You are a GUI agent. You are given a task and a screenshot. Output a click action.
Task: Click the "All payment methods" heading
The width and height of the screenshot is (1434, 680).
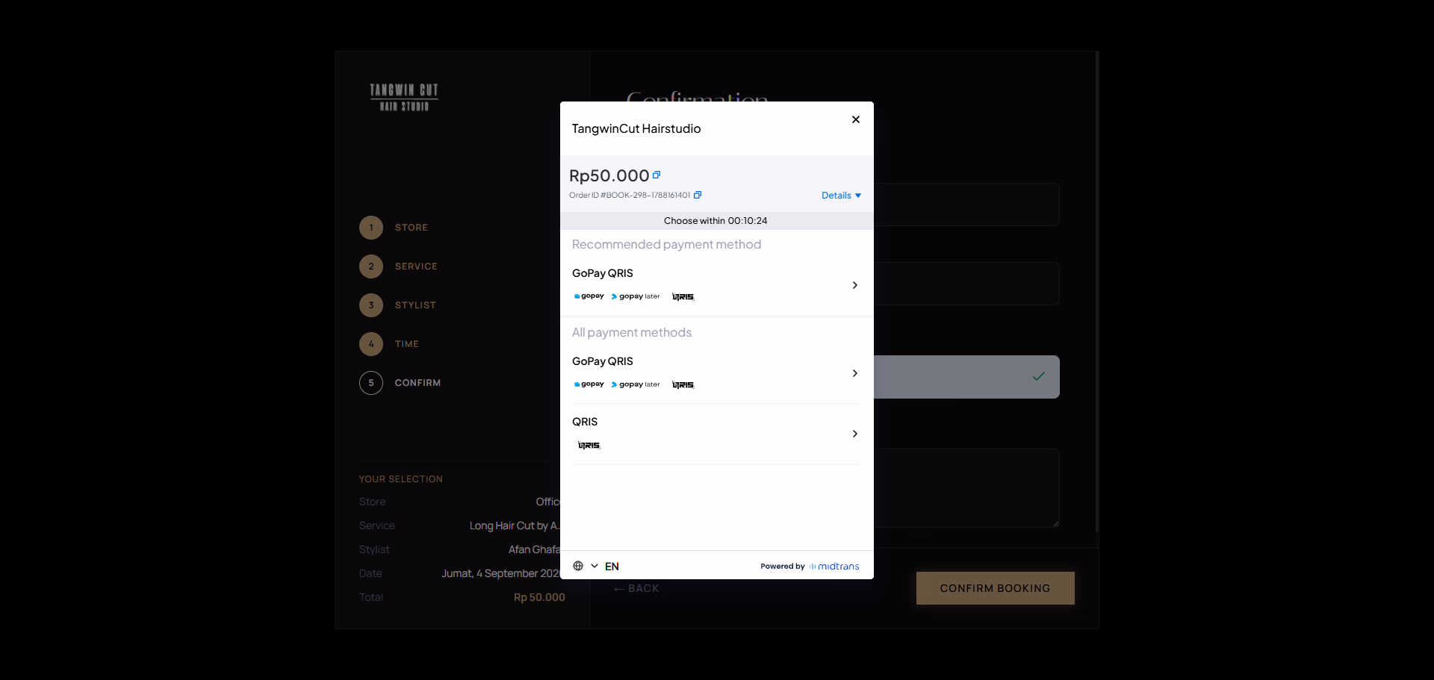tap(632, 332)
